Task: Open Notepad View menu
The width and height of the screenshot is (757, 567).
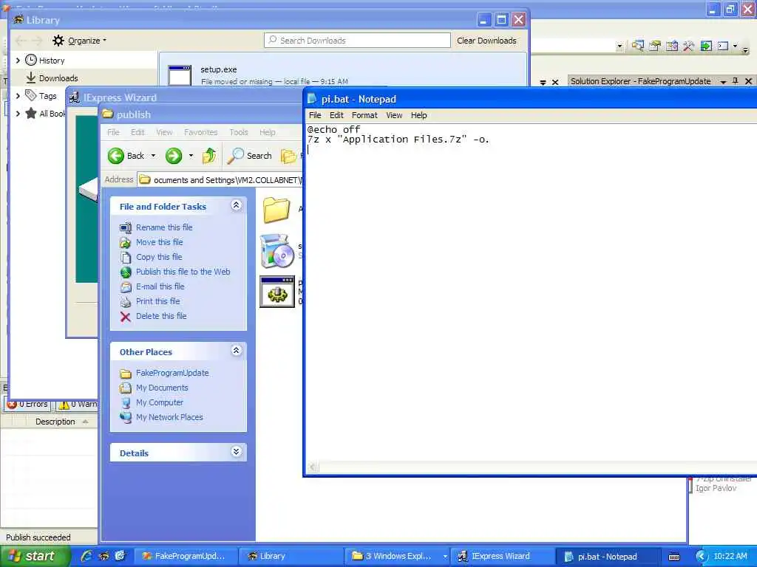Action: coord(394,115)
